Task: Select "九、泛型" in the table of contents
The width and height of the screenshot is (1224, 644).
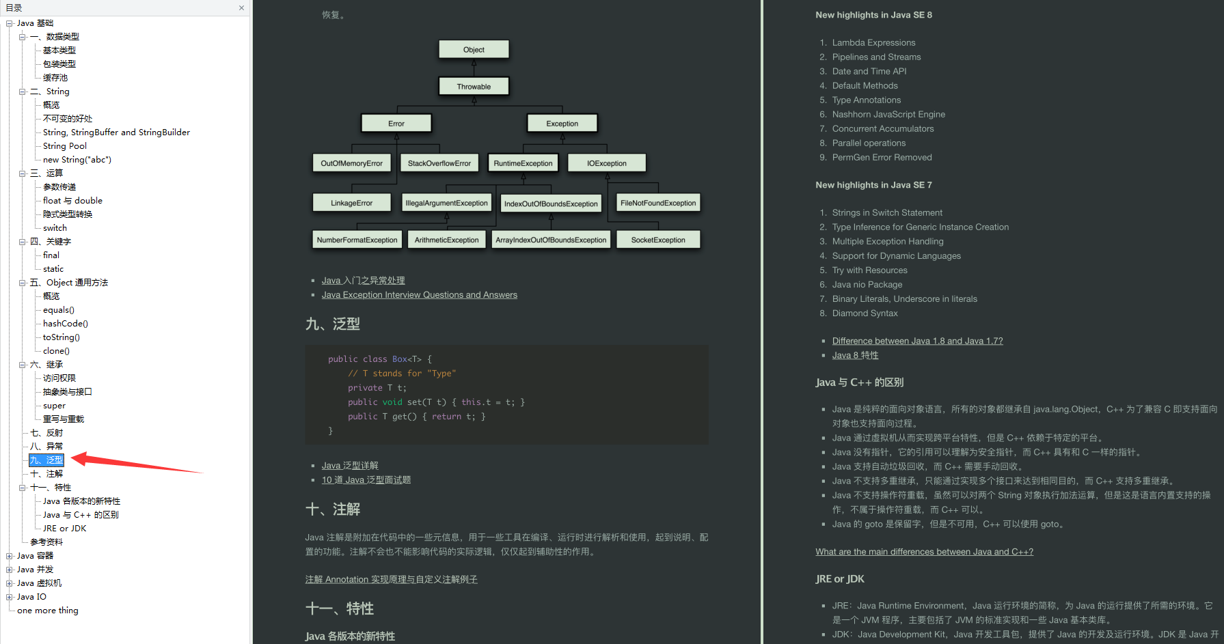Action: (x=45, y=460)
